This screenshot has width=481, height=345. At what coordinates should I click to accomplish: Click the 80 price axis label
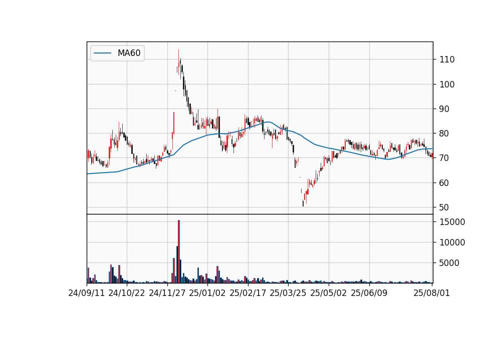pyautogui.click(x=444, y=133)
